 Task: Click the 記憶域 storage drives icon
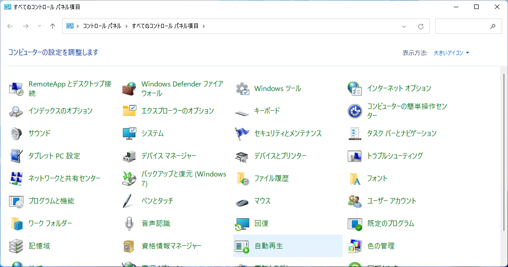(16, 246)
